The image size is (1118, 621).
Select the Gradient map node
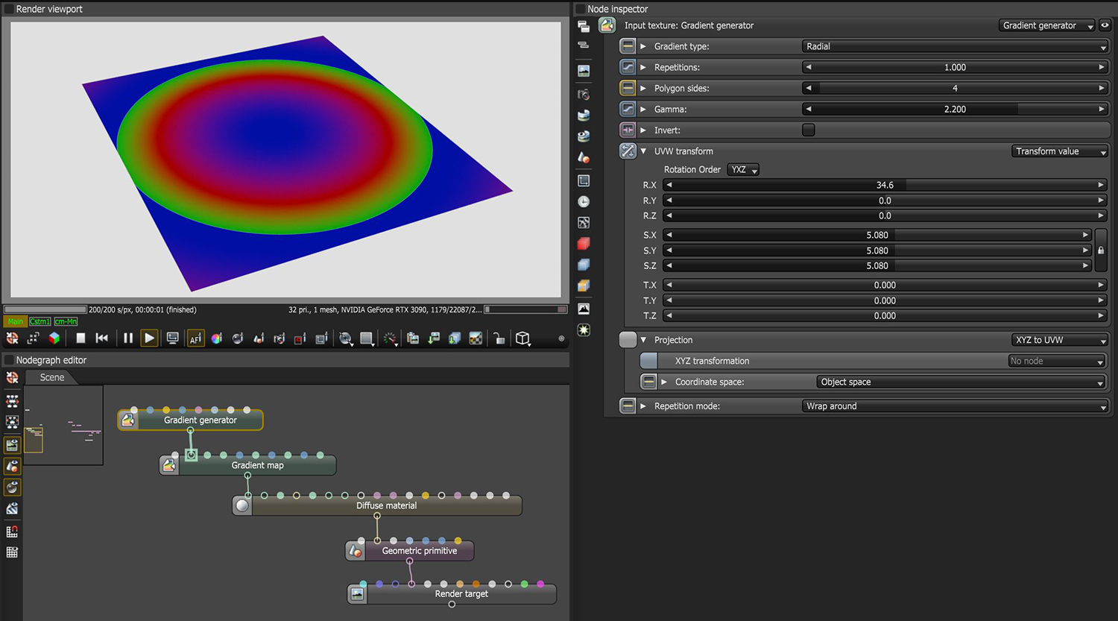tap(248, 465)
